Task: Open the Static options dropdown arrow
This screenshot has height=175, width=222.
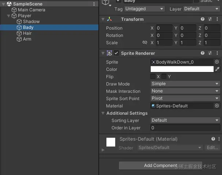Action: pos(218,1)
